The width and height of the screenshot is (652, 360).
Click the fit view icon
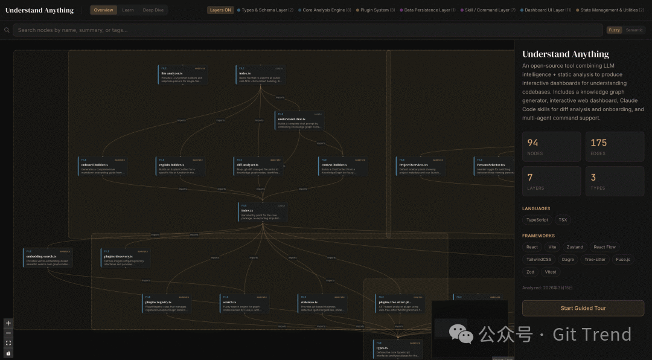8,343
